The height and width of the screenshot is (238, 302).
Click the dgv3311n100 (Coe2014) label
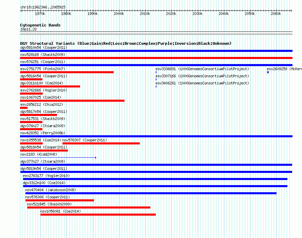42,83
